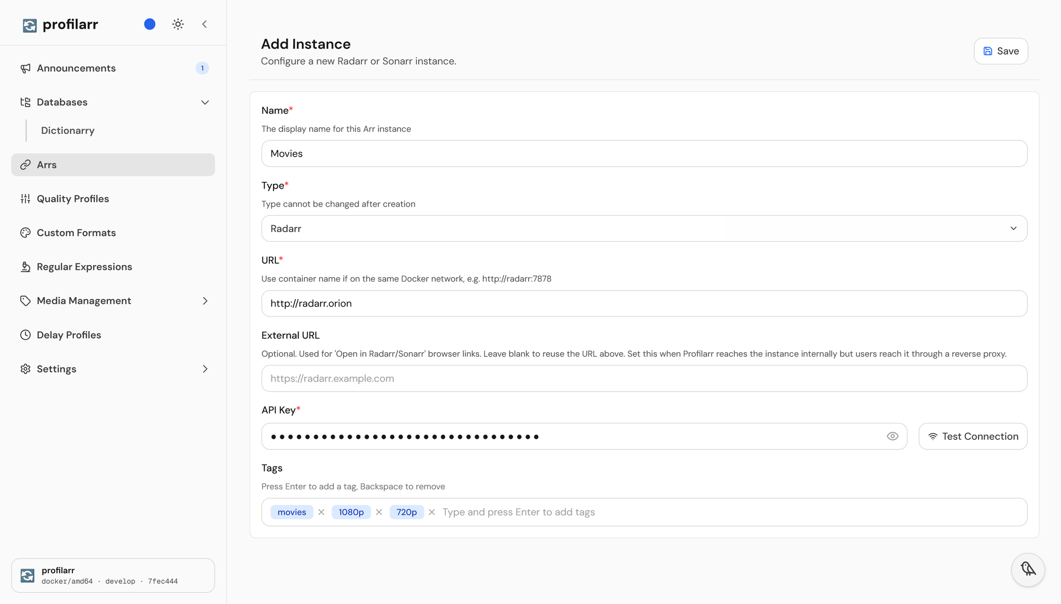Select the Arrs sidebar item
Screen dimensions: 1061x604
[113, 165]
